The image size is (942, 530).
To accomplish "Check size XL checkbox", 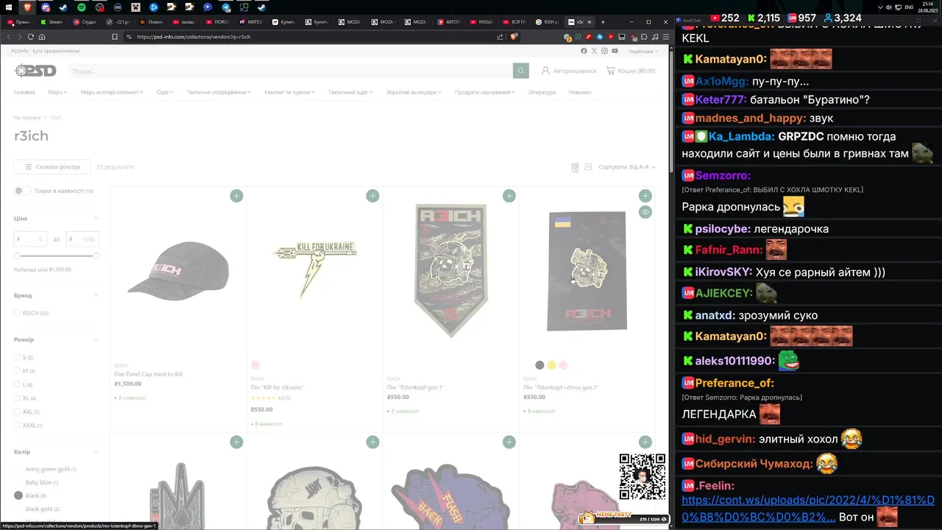I will pyautogui.click(x=17, y=398).
